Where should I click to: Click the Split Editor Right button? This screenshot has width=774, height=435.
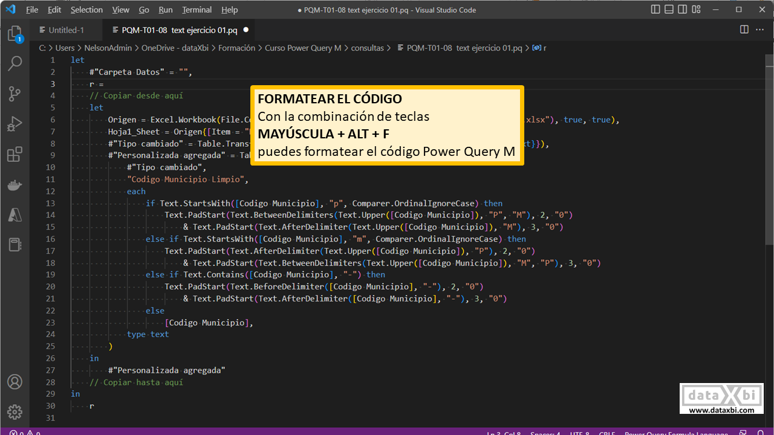[x=744, y=30]
